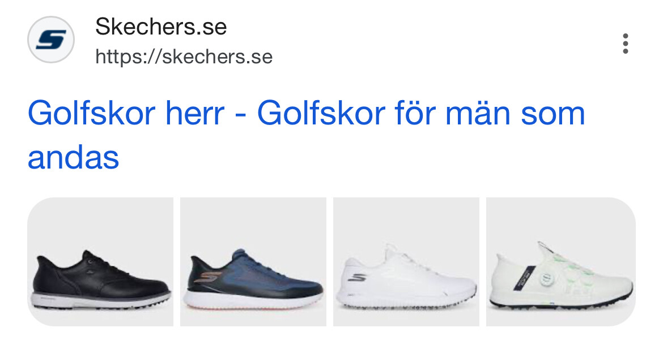Click the Skechers S logo favicon
The height and width of the screenshot is (345, 663).
coord(51,40)
